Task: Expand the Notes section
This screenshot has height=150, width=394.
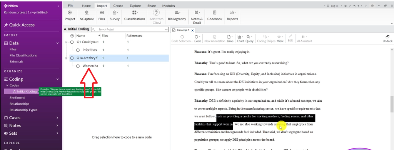Action: click(x=58, y=125)
